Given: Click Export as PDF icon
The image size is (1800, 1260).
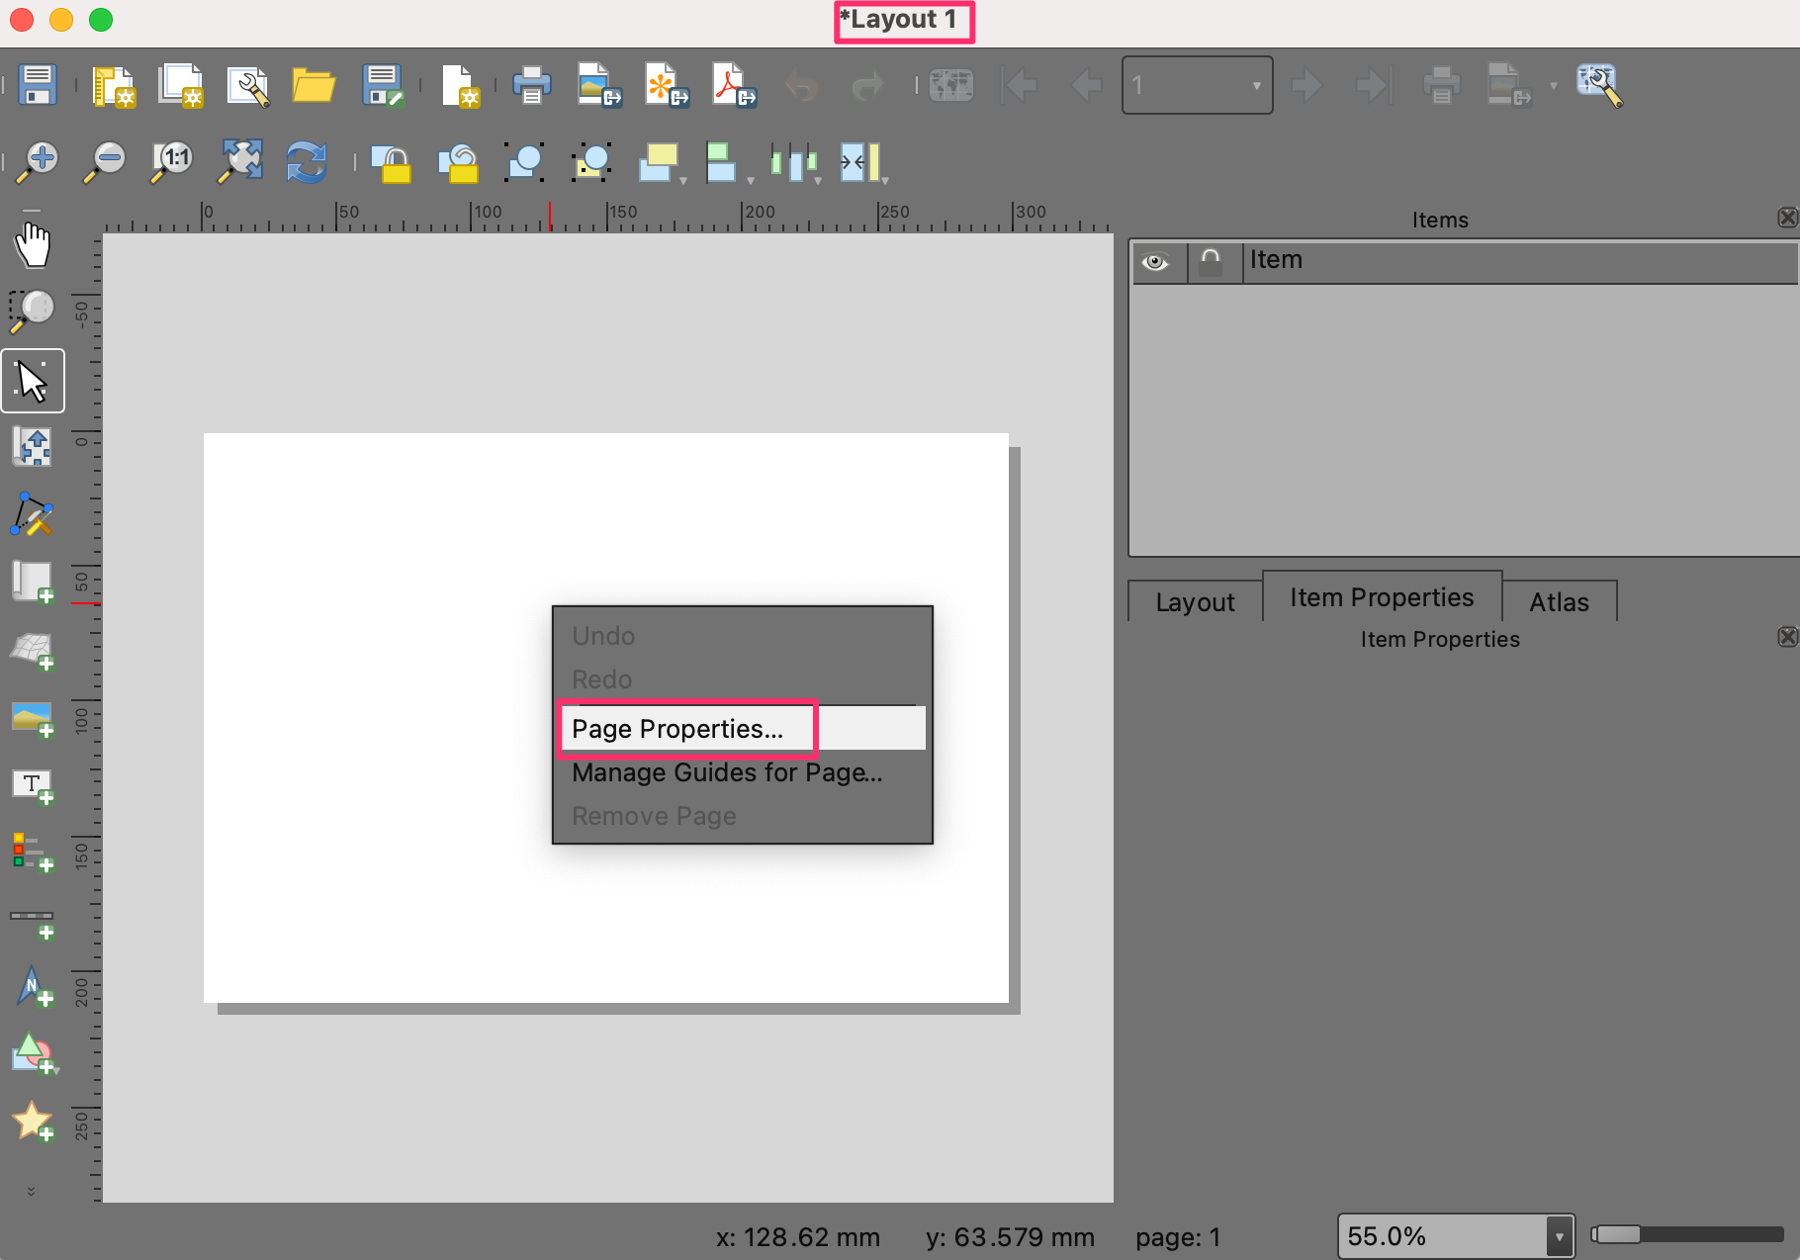Looking at the screenshot, I should point(733,85).
